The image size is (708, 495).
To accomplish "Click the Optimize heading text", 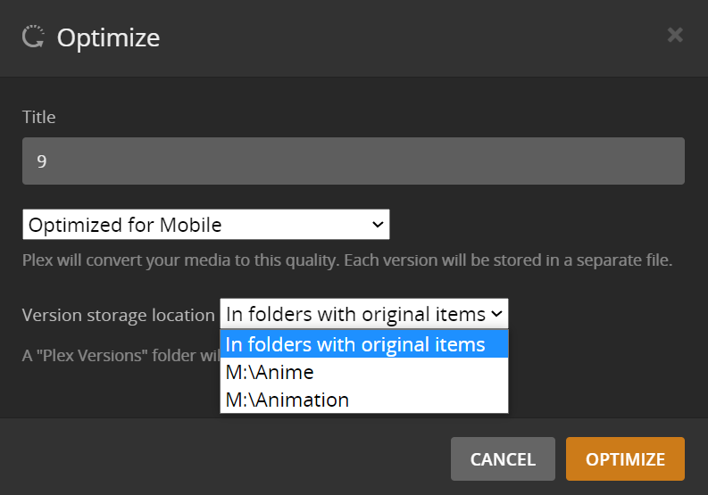I will tap(108, 37).
